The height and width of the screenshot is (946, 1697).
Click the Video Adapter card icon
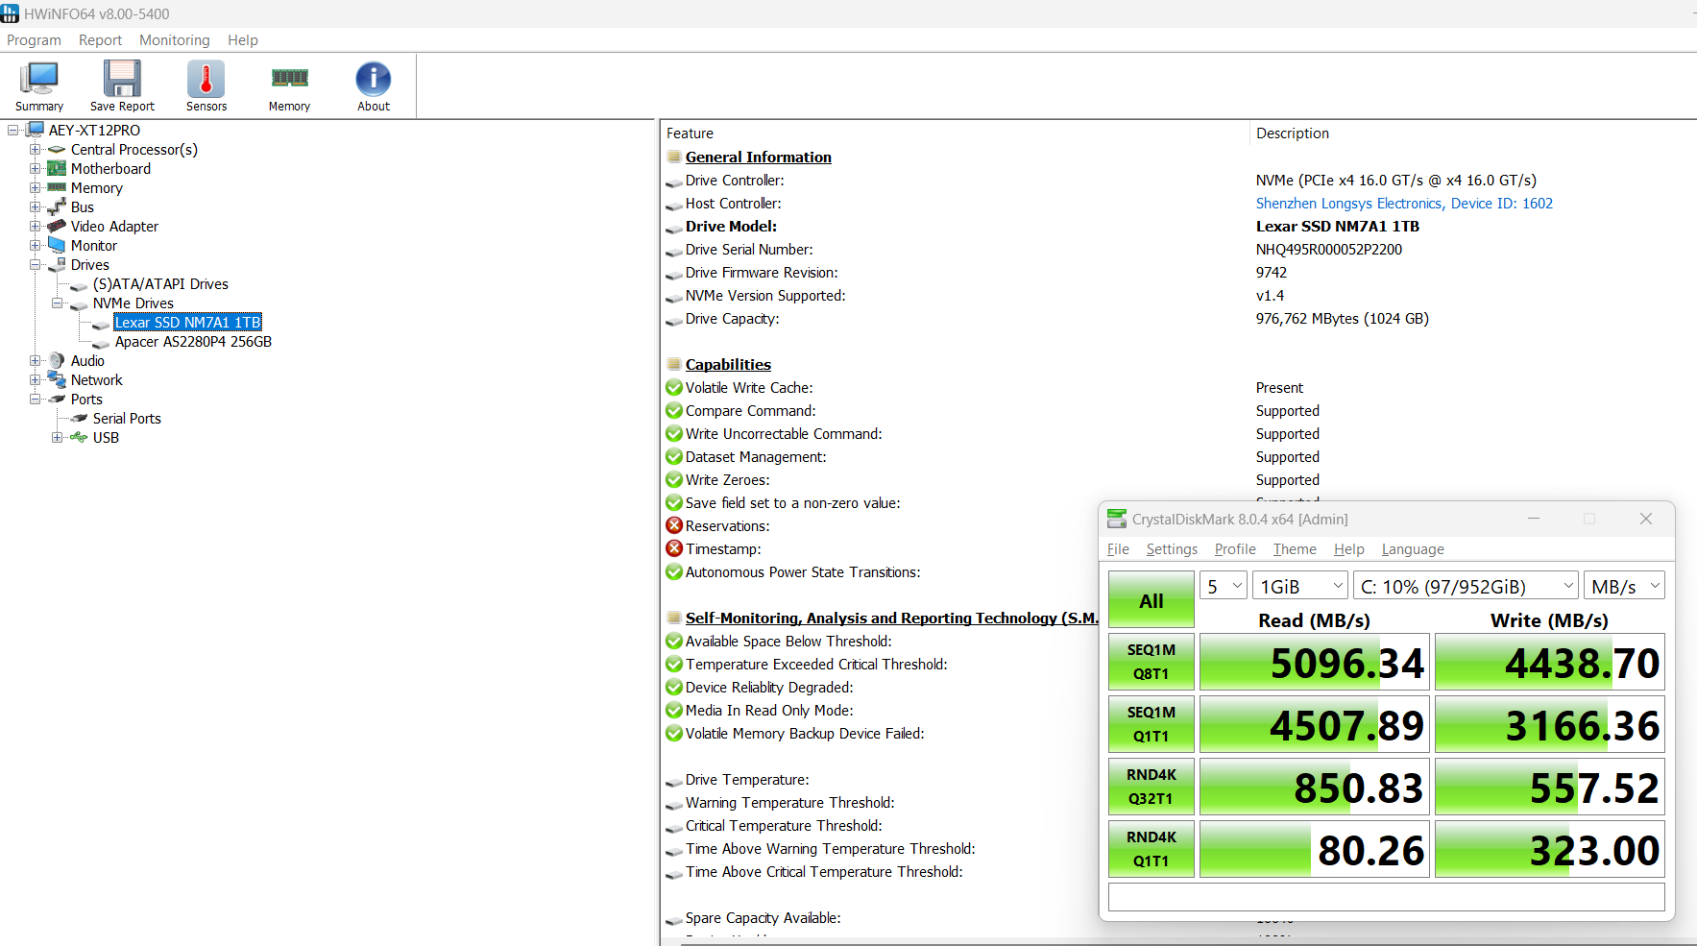[x=57, y=226]
